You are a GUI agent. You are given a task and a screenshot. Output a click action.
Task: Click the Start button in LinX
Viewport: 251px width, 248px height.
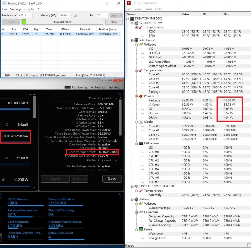[x=11, y=22]
